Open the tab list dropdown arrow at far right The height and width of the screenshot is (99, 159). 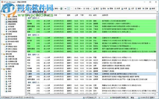[157, 12]
